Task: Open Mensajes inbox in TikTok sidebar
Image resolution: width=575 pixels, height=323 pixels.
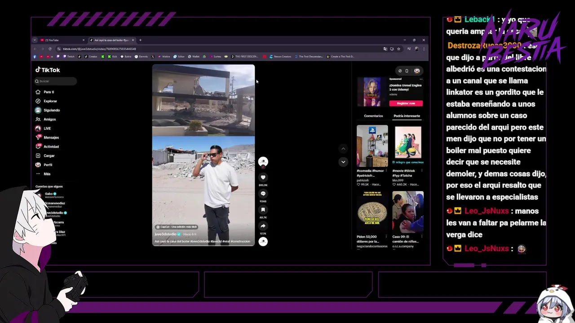Action: click(47, 138)
